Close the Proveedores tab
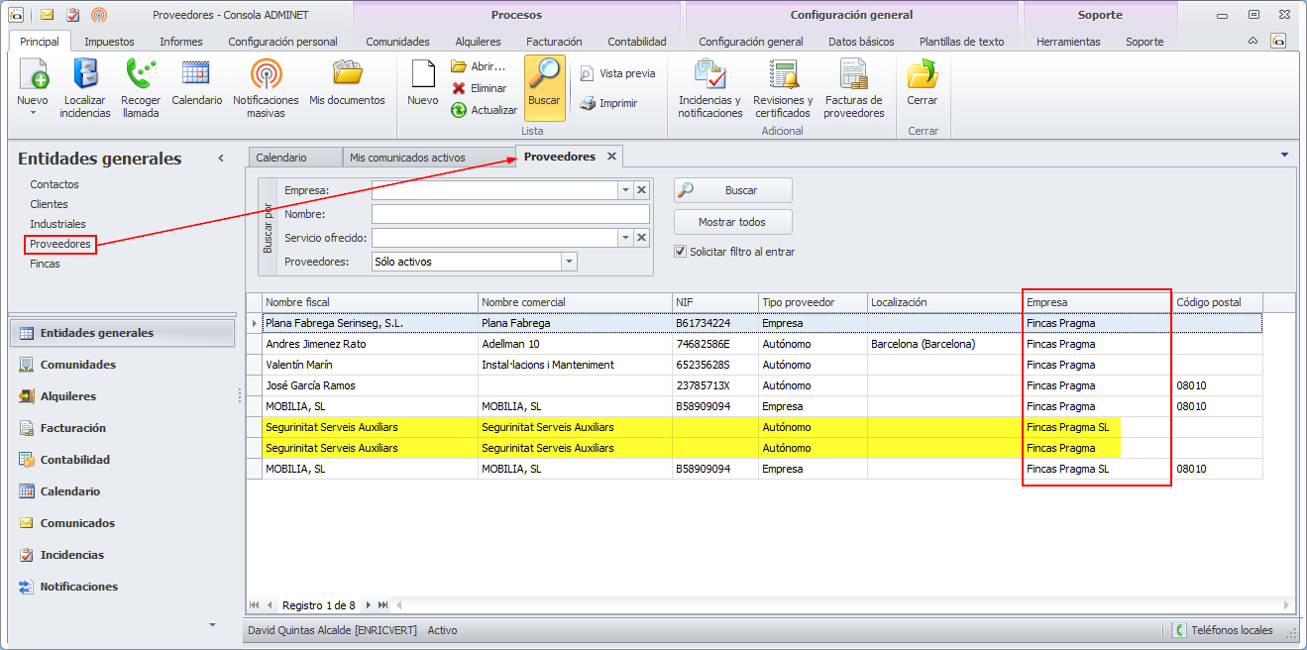Screen dimensions: 1307x650 pos(611,157)
